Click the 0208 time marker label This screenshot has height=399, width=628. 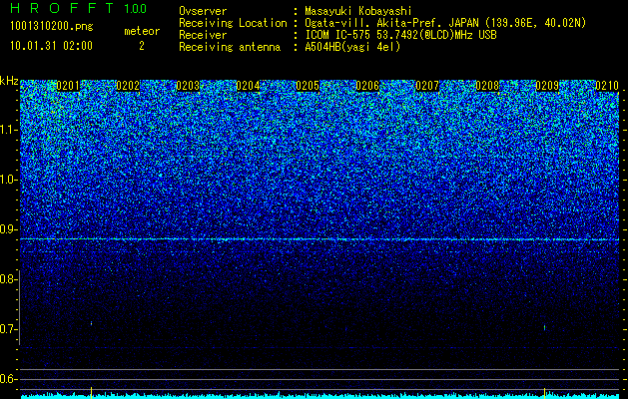[487, 86]
